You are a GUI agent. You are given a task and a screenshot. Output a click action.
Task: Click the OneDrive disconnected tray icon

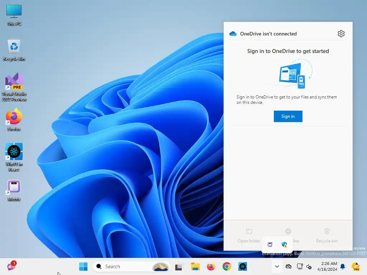[x=289, y=266]
